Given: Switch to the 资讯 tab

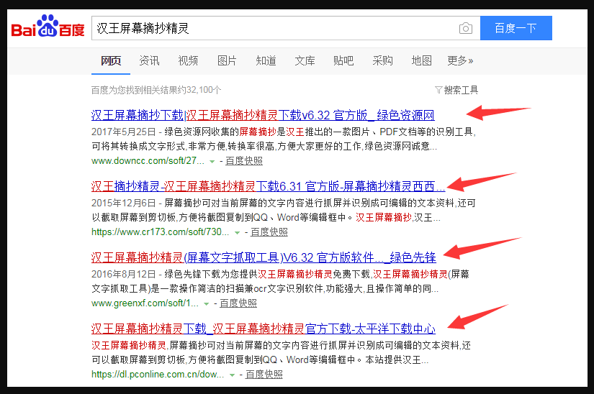Looking at the screenshot, I should [x=149, y=60].
